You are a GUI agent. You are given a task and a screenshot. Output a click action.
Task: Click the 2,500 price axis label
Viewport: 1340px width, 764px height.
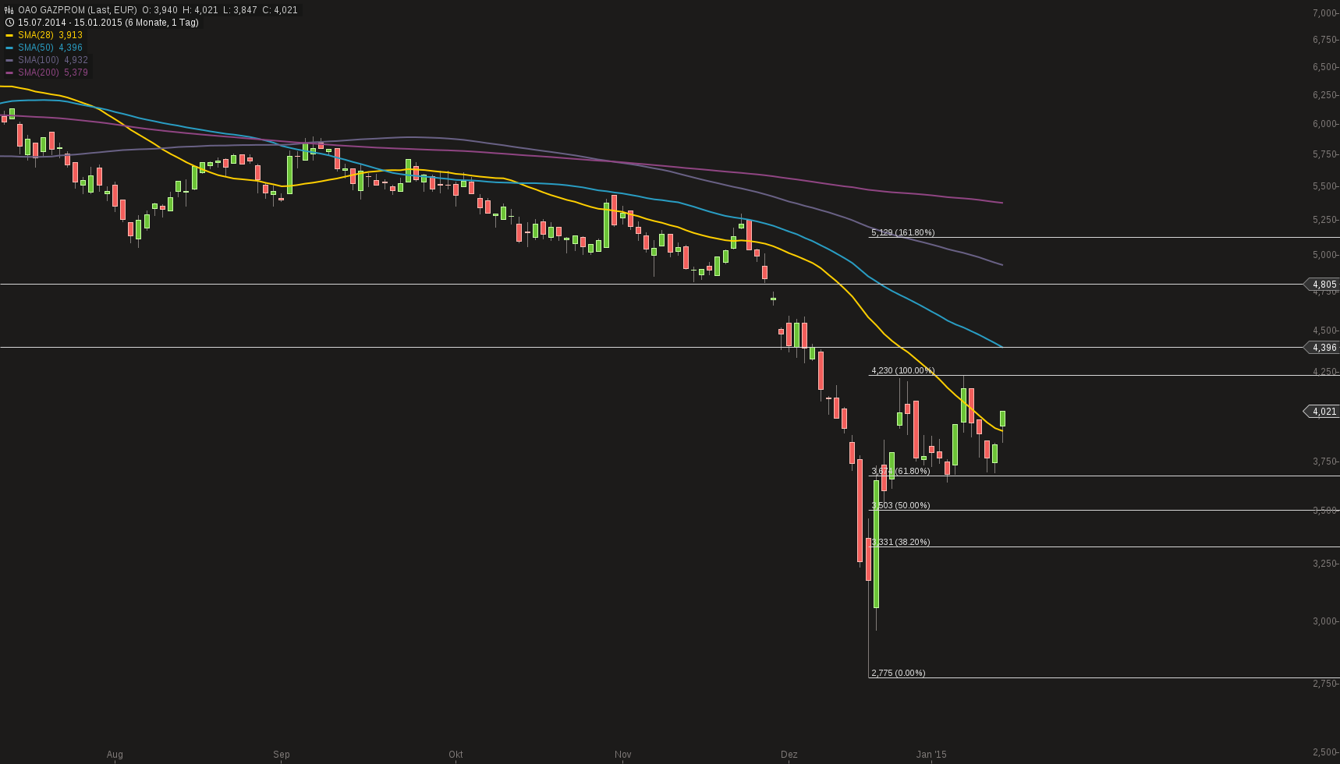click(x=1325, y=752)
